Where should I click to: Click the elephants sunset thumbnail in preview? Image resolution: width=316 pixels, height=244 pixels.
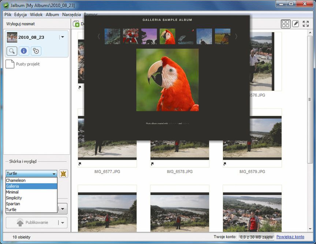pos(149,36)
